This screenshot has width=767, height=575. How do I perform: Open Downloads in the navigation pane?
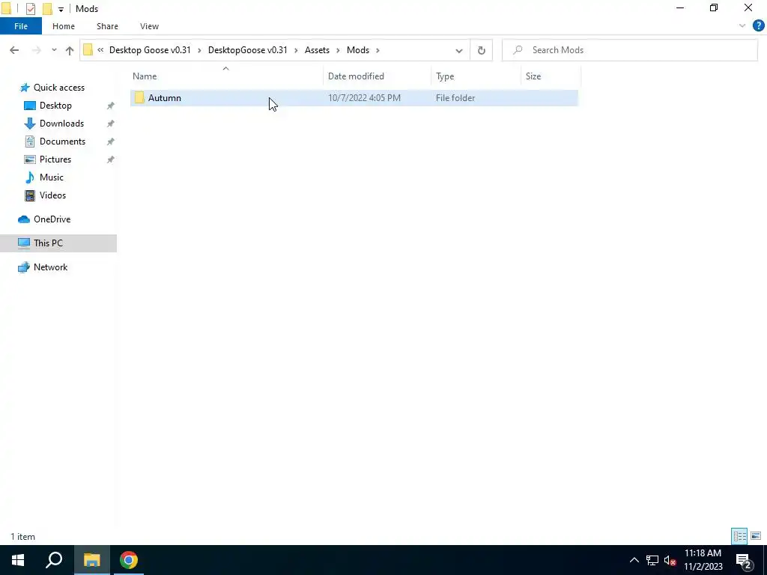pos(61,124)
